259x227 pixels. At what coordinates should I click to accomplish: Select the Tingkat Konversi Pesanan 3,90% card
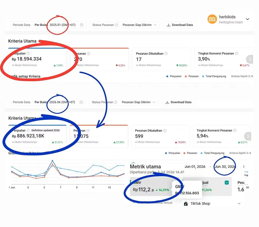(224, 59)
